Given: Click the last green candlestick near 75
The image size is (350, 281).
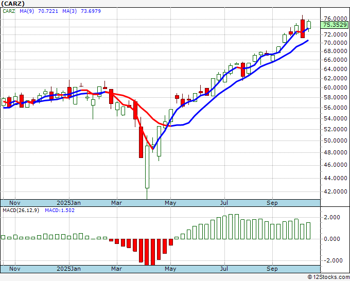Looking at the screenshot, I should coord(309,25).
